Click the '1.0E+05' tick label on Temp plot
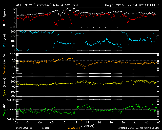162x130 pixels. pyautogui.click(x=11, y=109)
